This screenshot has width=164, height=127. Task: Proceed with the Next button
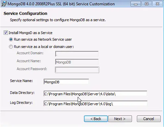tap(120, 119)
